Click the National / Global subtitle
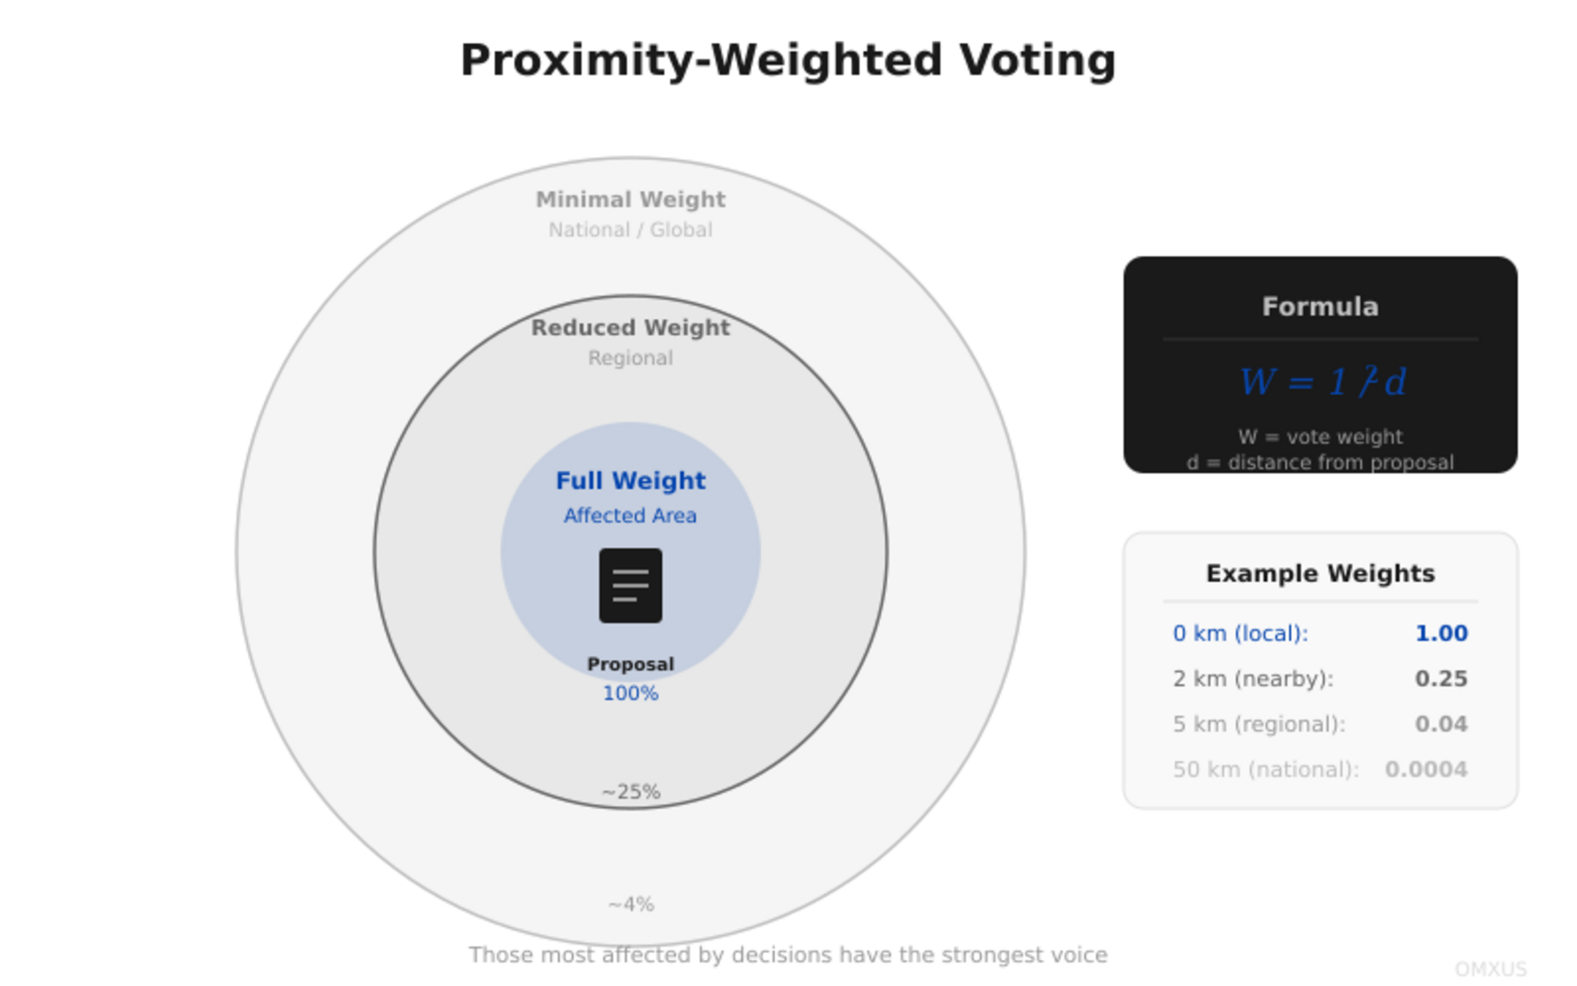 (x=630, y=229)
